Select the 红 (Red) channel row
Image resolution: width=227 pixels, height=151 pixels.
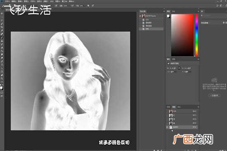182,115
